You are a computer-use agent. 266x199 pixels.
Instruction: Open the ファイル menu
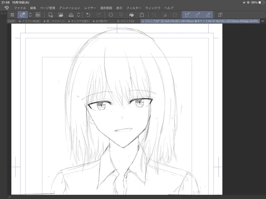point(20,8)
